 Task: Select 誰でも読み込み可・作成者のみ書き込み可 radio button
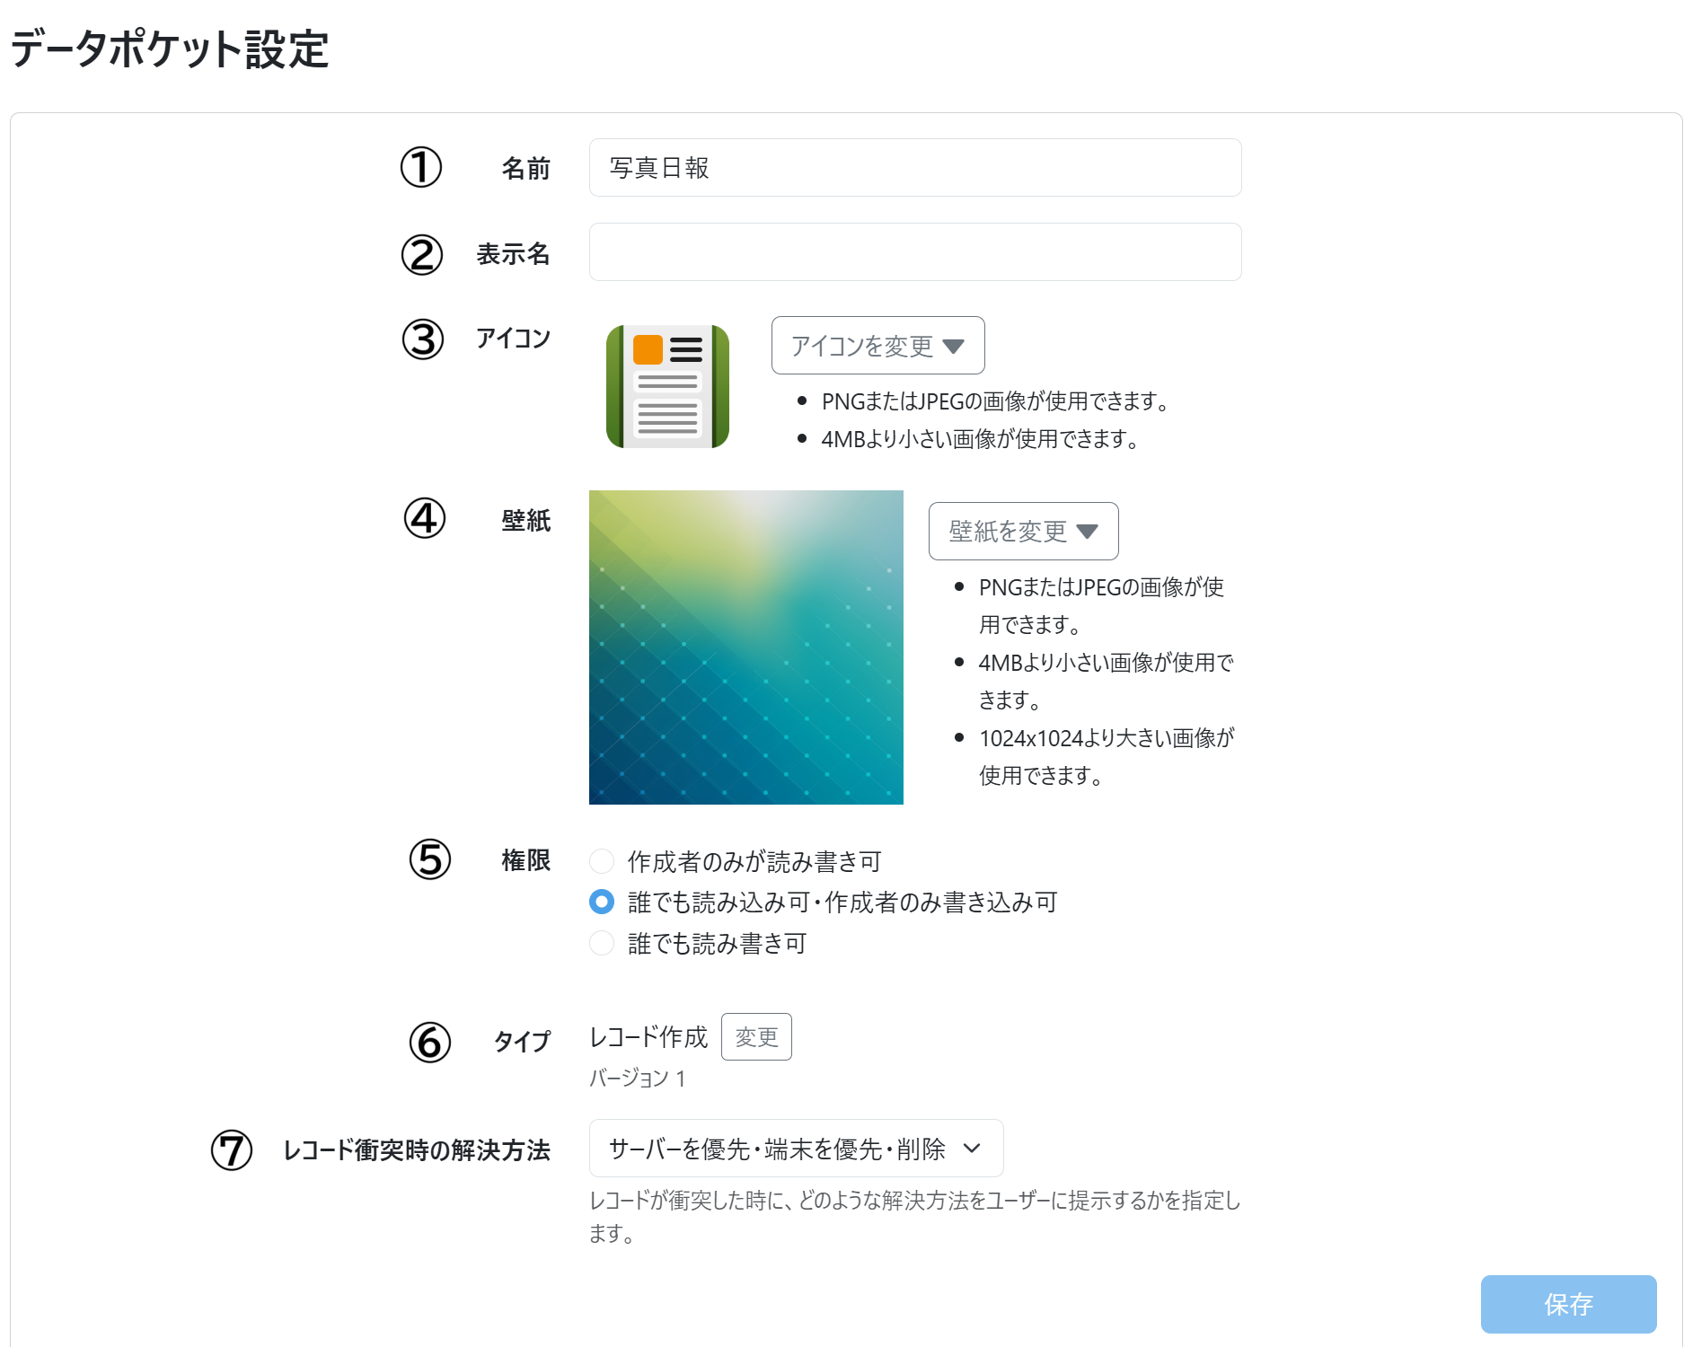point(602,902)
